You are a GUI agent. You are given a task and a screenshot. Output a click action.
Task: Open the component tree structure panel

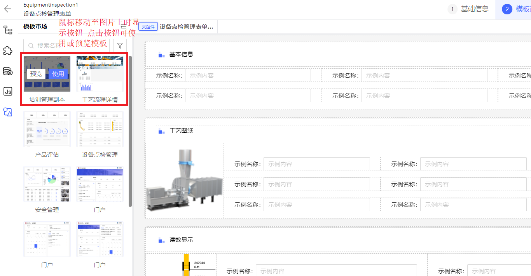pyautogui.click(x=8, y=30)
